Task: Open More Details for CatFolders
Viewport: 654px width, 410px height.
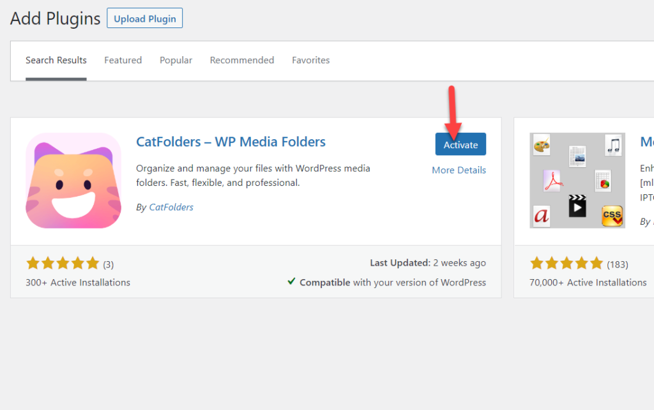Action: click(459, 170)
